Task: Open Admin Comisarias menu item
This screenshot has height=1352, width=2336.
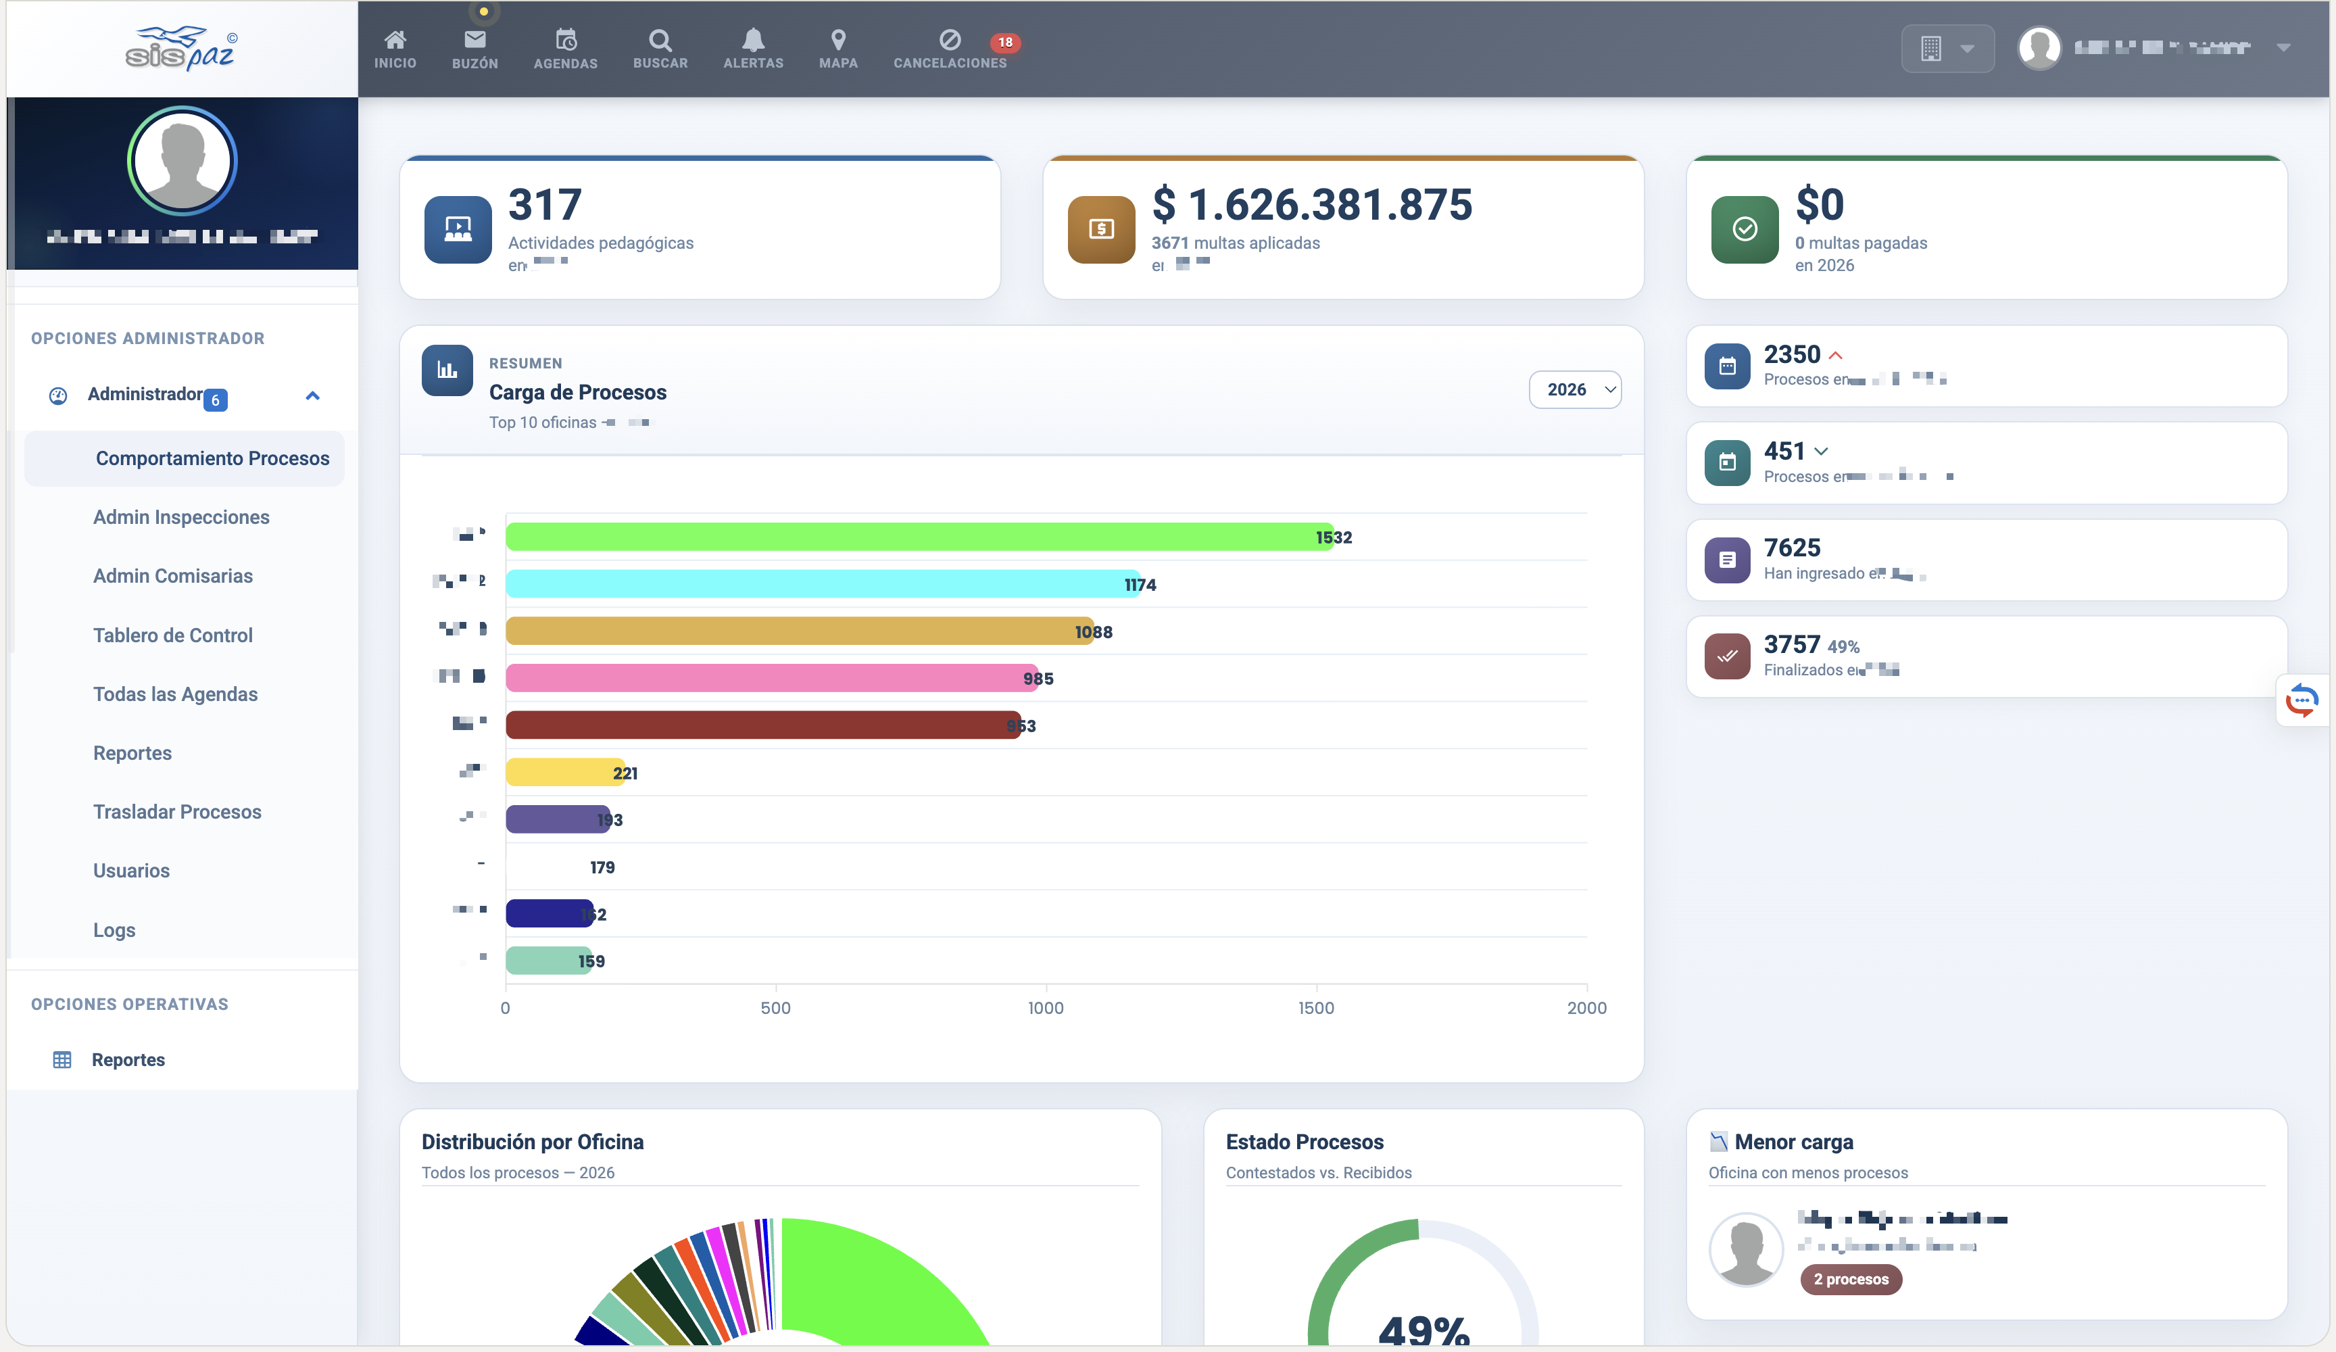Action: click(172, 576)
